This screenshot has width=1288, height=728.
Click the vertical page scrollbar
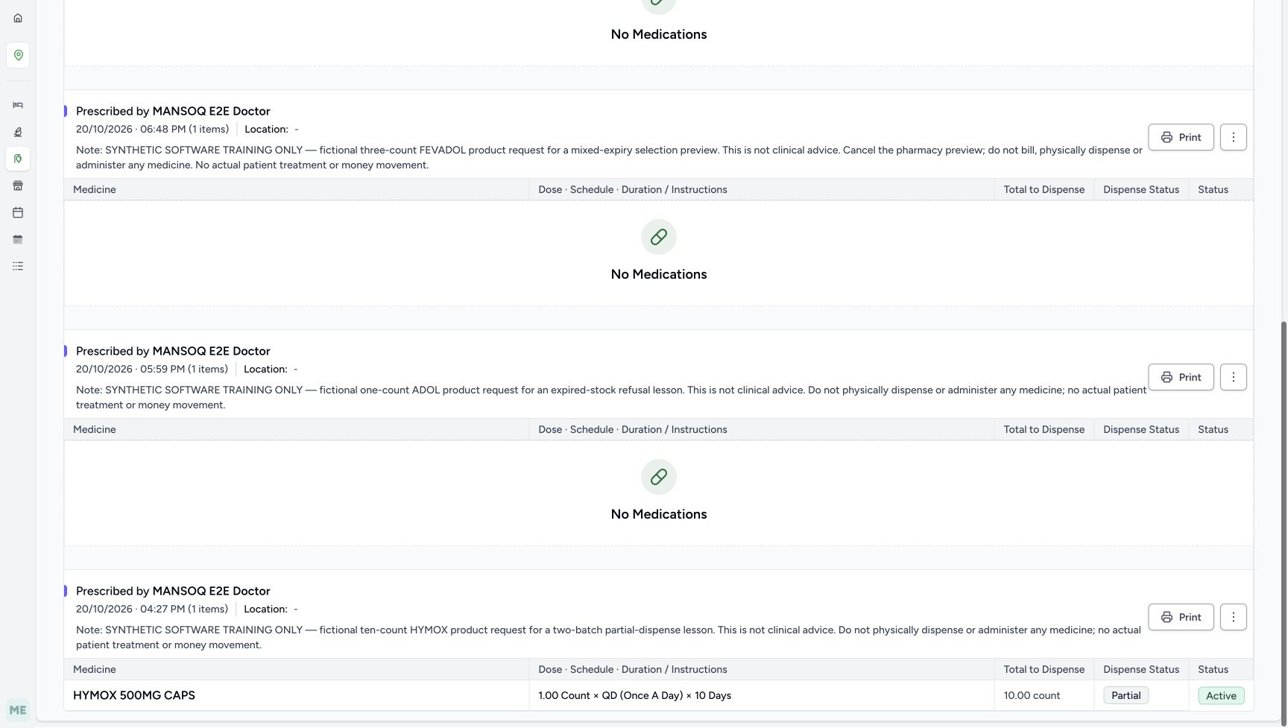pyautogui.click(x=1284, y=522)
